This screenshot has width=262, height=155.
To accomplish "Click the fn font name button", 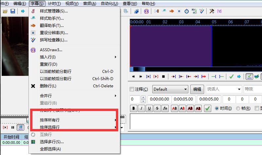I will coord(165,108).
